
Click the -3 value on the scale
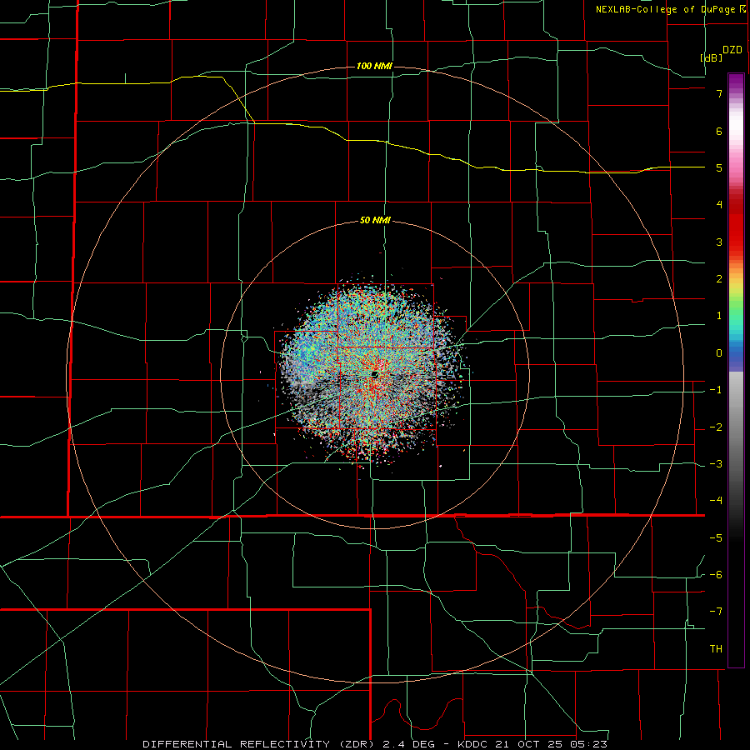tap(716, 464)
